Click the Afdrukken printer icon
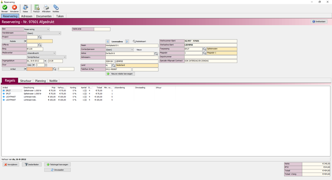The width and height of the screenshot is (332, 180). coord(46,7)
